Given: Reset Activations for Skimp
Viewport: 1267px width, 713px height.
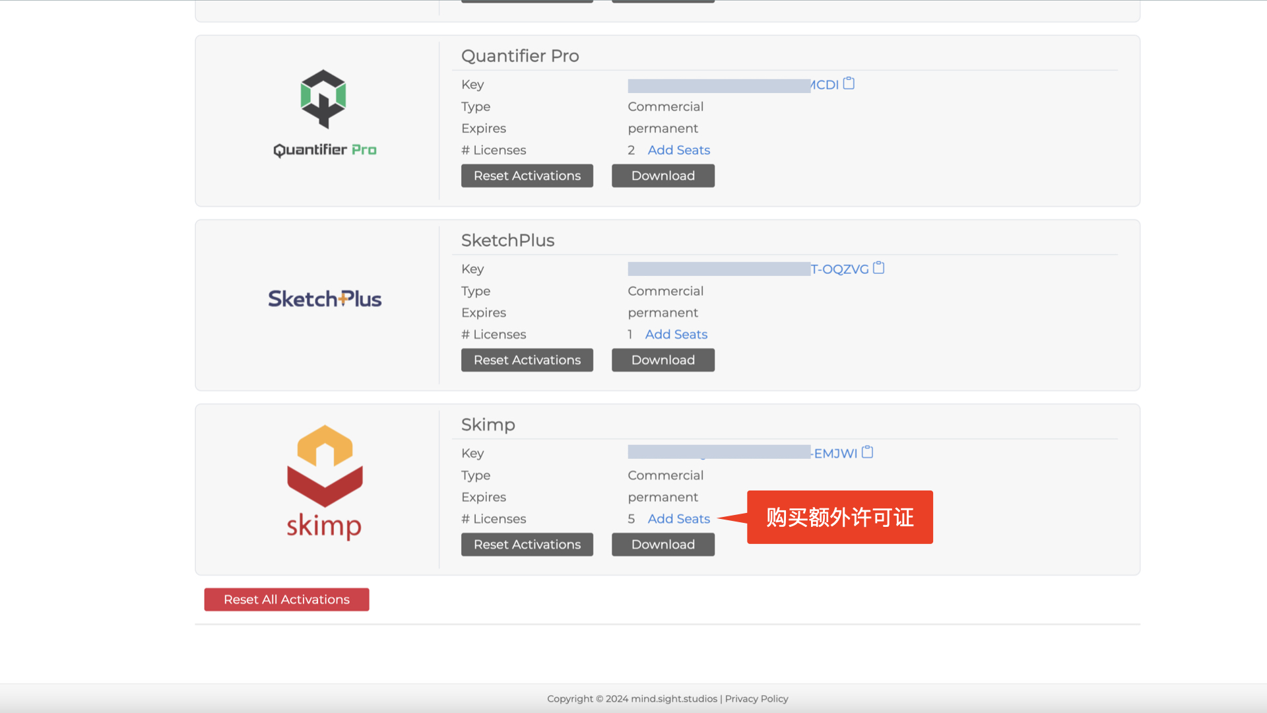Looking at the screenshot, I should [x=527, y=544].
